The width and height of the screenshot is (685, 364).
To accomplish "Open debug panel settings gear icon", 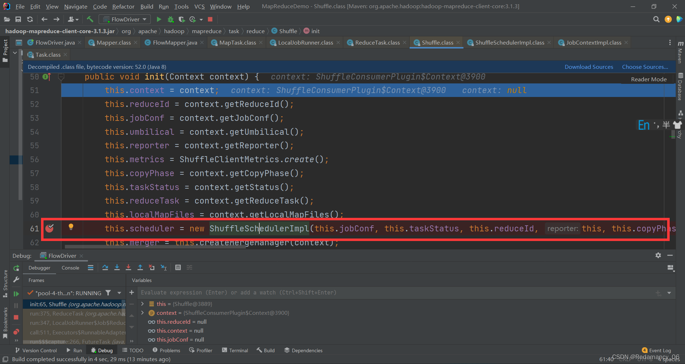I will coord(658,255).
